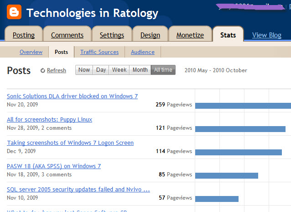Image resolution: width=291 pixels, height=212 pixels.
Task: Click the View Blog link
Action: tap(267, 35)
